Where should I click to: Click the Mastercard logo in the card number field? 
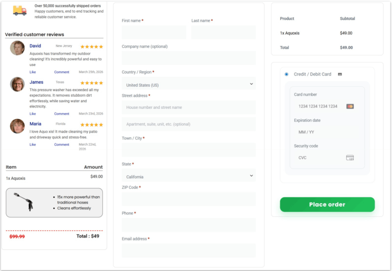click(350, 106)
